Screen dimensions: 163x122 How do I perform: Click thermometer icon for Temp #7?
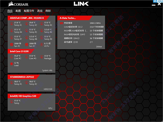tap(11, 38)
